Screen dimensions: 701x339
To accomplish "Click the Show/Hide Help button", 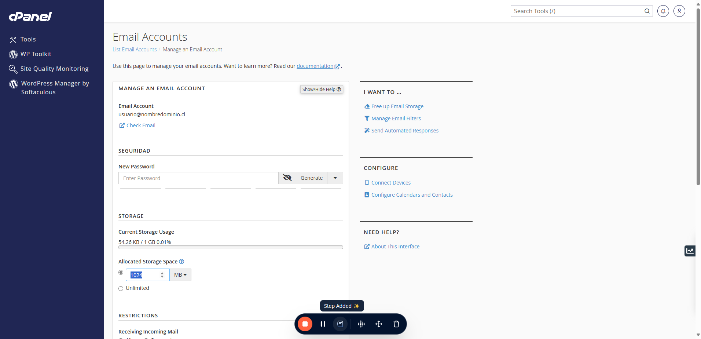I will click(x=322, y=89).
